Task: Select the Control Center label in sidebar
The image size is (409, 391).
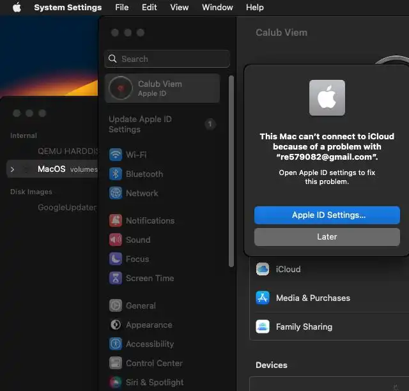Action: tap(154, 363)
